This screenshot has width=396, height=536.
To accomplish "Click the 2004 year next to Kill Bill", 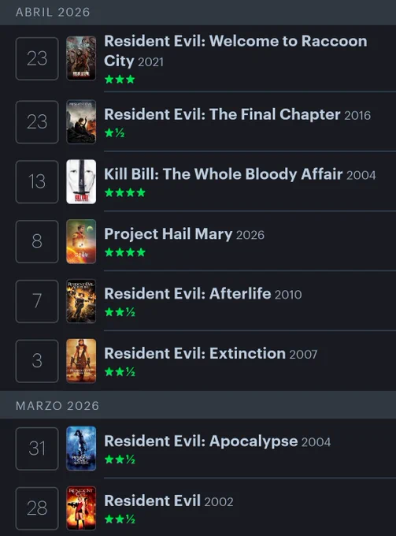I will point(361,175).
